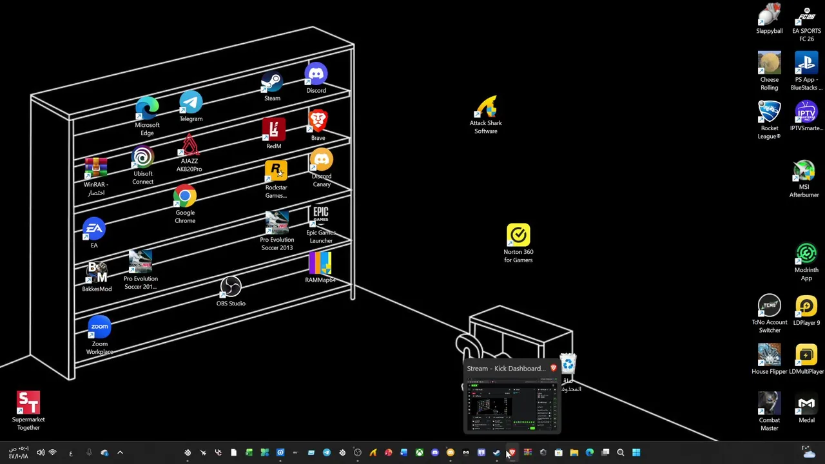Viewport: 825px width, 464px height.
Task: Click the WinRAR icon in the taskbar
Action: pyautogui.click(x=528, y=452)
